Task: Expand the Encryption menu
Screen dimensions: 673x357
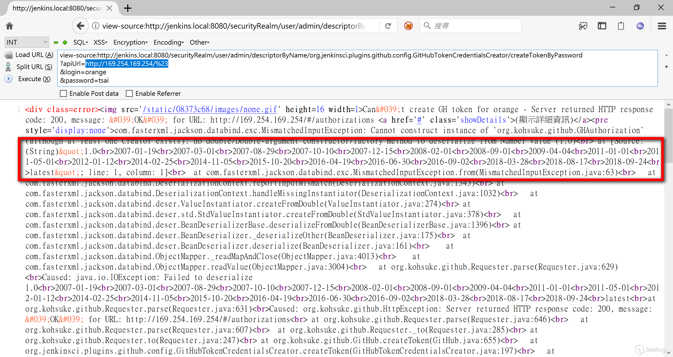Action: click(x=130, y=43)
